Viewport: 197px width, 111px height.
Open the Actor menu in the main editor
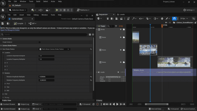(53, 2)
